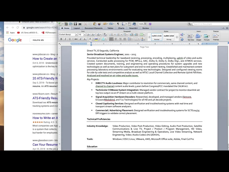Screen dimensions: 229x172
Task: Activate the Format Painter brush icon
Action: coord(99,24)
